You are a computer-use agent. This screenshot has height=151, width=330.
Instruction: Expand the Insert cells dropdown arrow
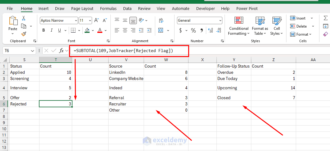click(x=312, y=18)
